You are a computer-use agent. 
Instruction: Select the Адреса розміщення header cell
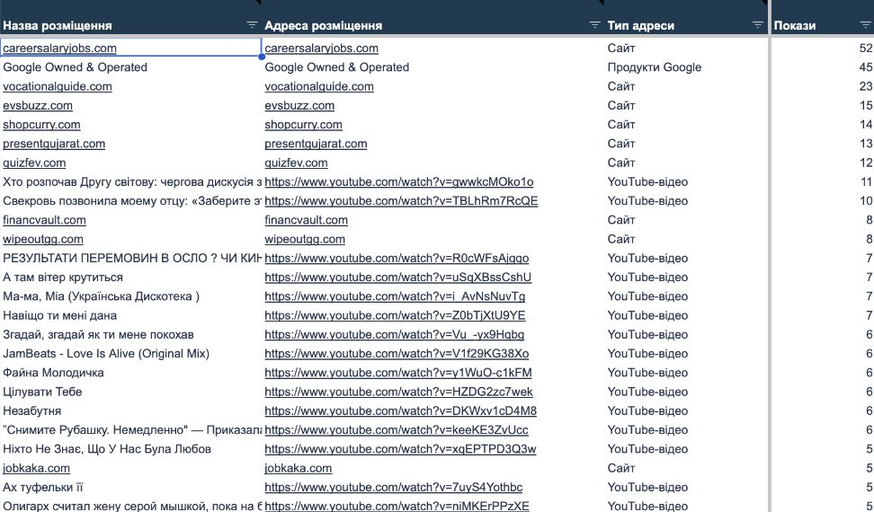[x=433, y=25]
